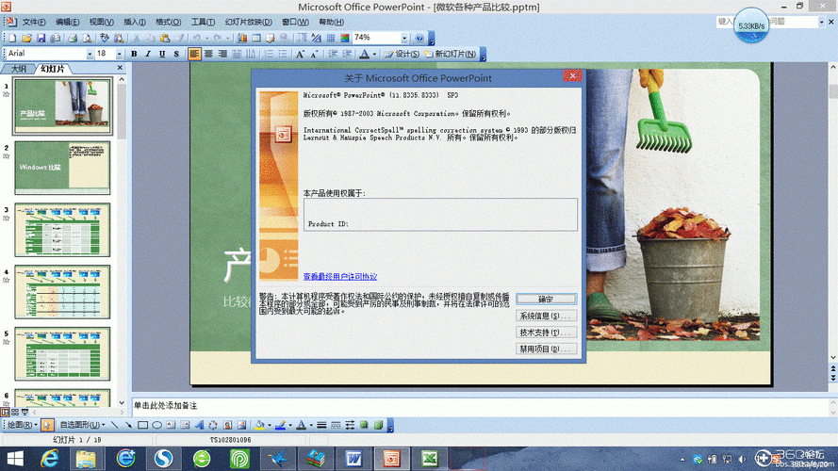Screen dimensions: 838x471
Task: Click the Save floppy disk icon
Action: (41, 38)
